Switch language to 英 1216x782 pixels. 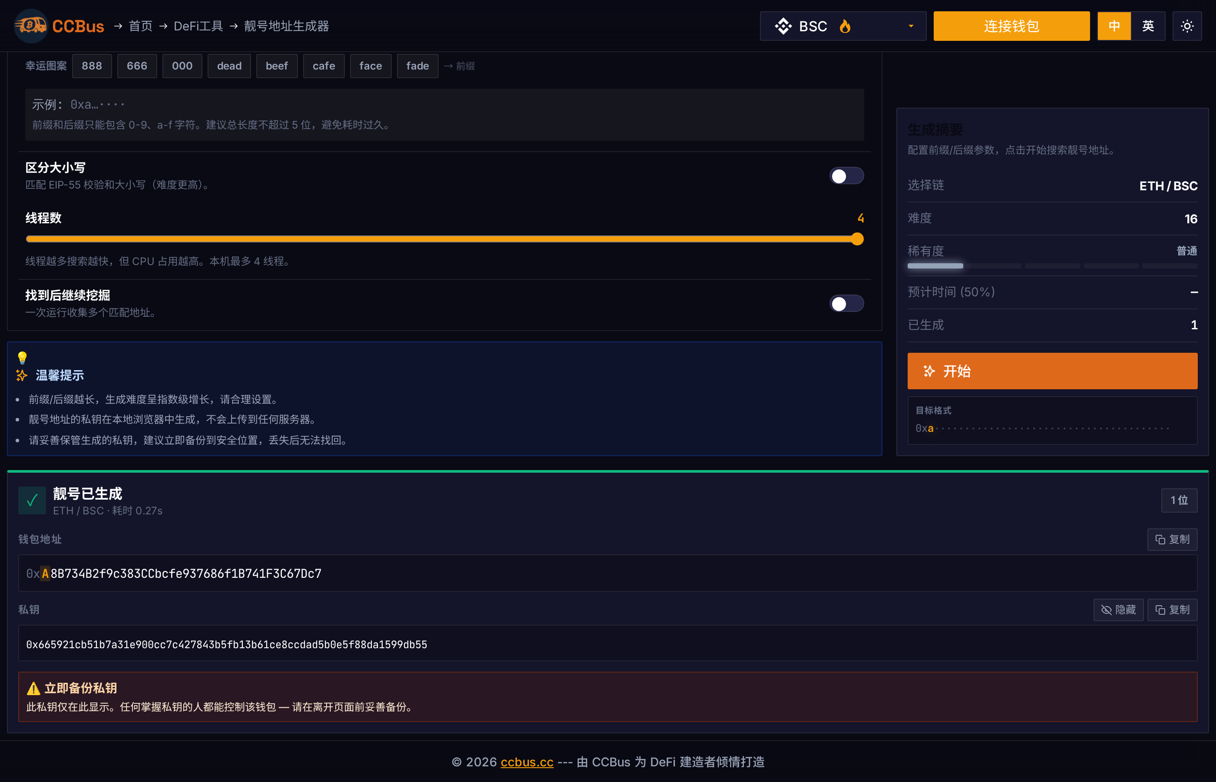(x=1148, y=26)
